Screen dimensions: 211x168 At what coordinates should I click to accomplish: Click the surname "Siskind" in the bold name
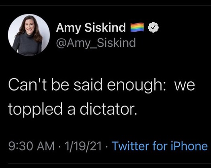[105, 27]
